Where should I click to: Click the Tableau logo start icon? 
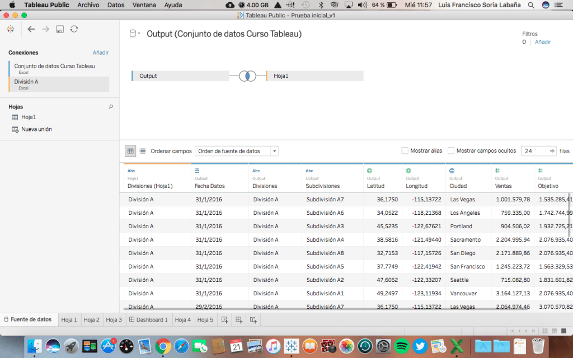click(x=11, y=29)
